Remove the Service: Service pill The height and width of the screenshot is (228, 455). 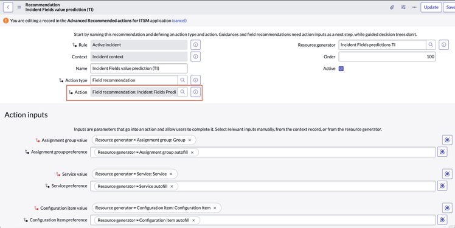click(x=171, y=174)
